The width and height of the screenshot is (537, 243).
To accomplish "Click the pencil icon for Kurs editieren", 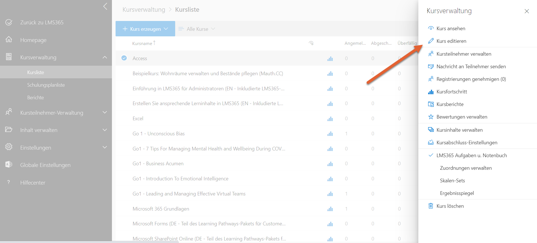I will 431,41.
